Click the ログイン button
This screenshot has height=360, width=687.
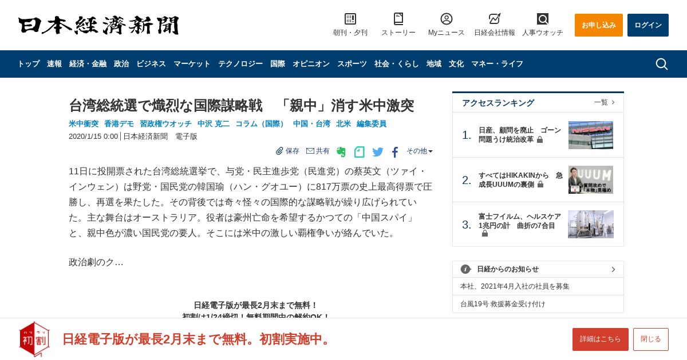point(648,25)
